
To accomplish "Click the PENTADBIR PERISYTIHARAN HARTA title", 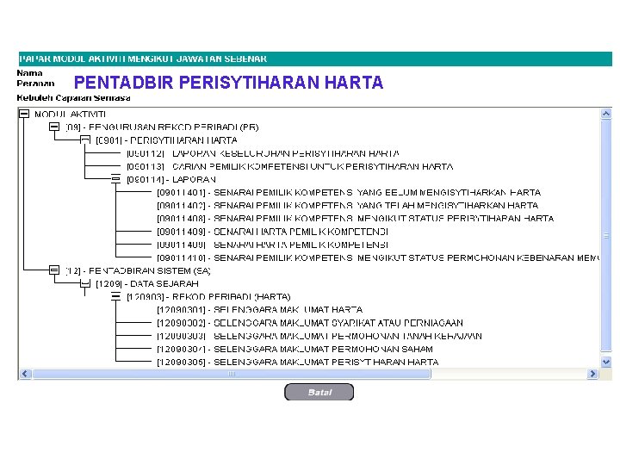I will [x=228, y=83].
